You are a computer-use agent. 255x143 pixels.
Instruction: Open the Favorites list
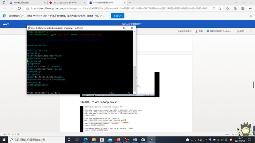[228, 8]
